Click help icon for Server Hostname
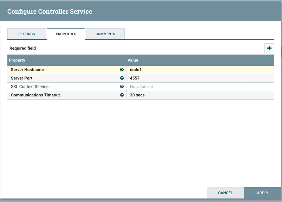This screenshot has width=282, height=202. 122,70
